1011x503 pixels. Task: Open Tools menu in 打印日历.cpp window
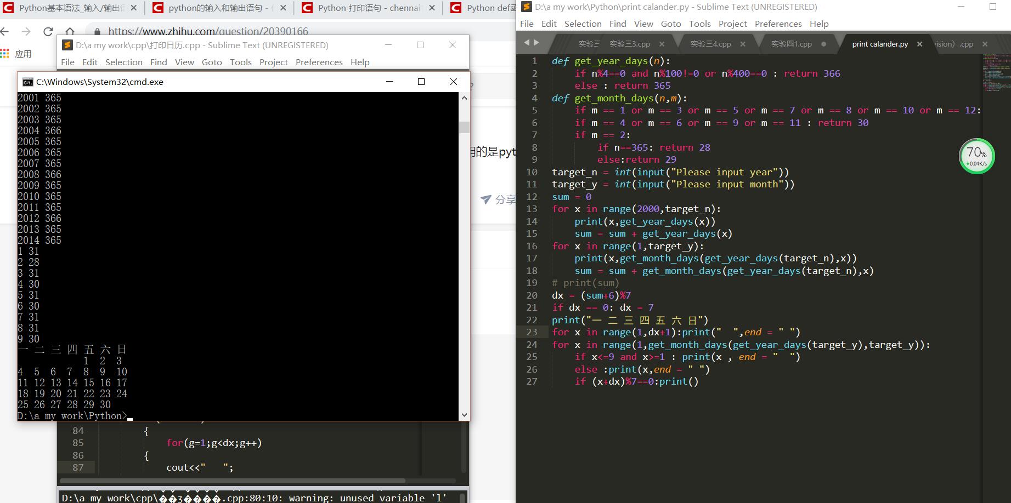click(x=241, y=62)
